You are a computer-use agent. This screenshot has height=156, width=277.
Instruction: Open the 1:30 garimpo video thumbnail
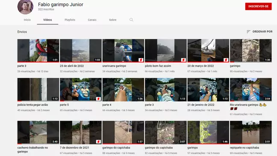[x=250, y=50]
